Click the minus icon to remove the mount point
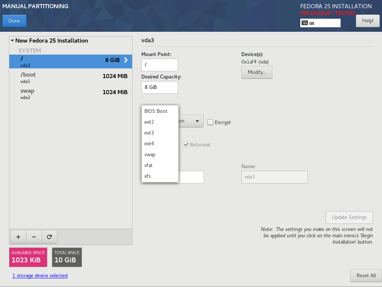Viewport: 382px width, 287px height. (34, 237)
